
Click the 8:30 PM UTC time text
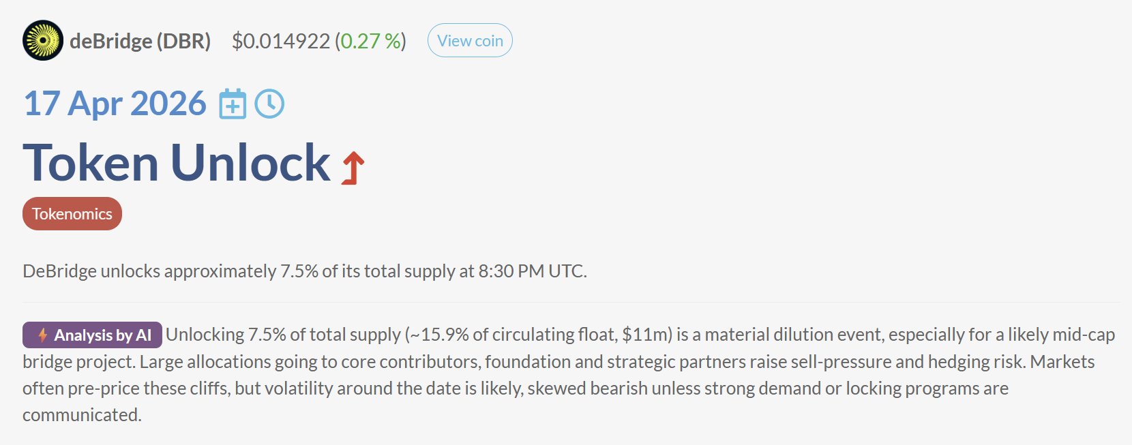[531, 271]
